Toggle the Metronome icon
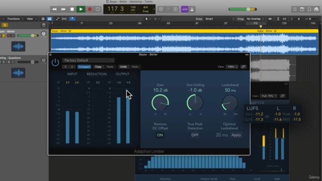 [x=192, y=9]
